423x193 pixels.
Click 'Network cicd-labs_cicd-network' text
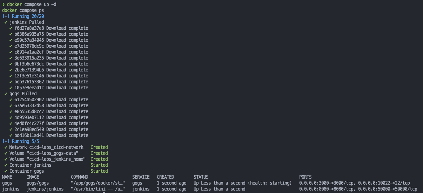click(46, 147)
